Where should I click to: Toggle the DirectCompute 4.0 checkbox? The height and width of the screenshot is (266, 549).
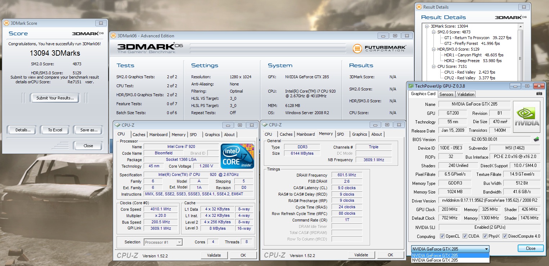505,236
